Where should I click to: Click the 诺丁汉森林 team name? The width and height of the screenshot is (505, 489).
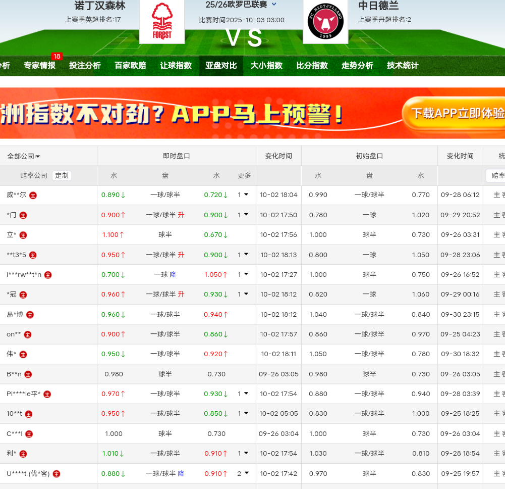(x=100, y=6)
